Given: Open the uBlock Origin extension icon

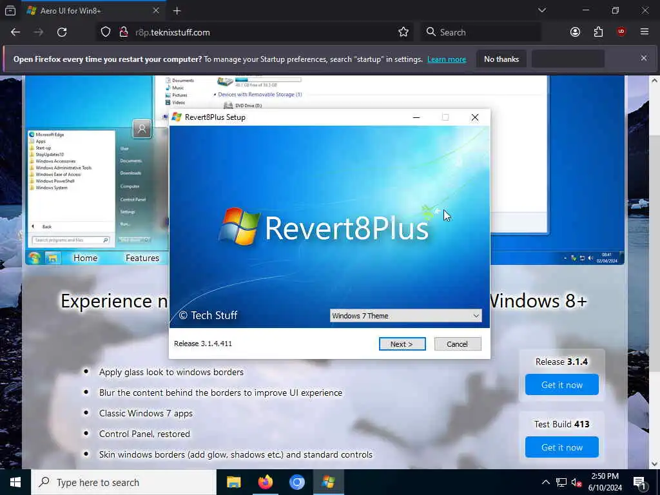Looking at the screenshot, I should (x=621, y=32).
